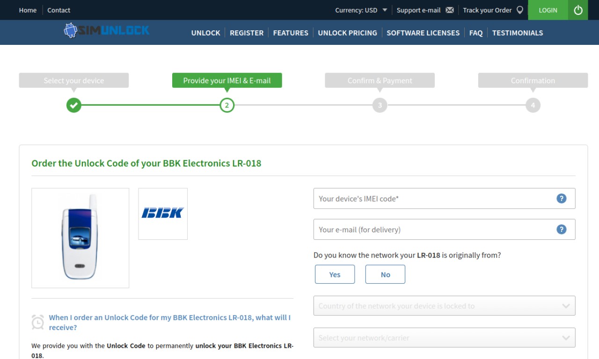Choose No for knowing the original network
Screen dimensions: 599x359
pyautogui.click(x=385, y=274)
